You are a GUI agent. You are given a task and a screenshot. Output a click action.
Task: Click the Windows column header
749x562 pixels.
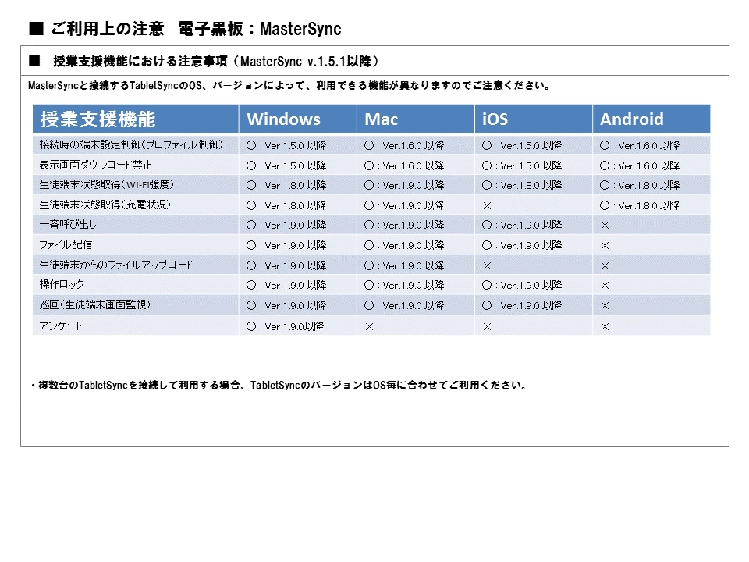click(x=283, y=119)
